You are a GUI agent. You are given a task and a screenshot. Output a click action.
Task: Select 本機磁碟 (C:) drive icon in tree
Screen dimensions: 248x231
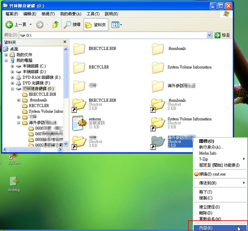tap(19, 66)
